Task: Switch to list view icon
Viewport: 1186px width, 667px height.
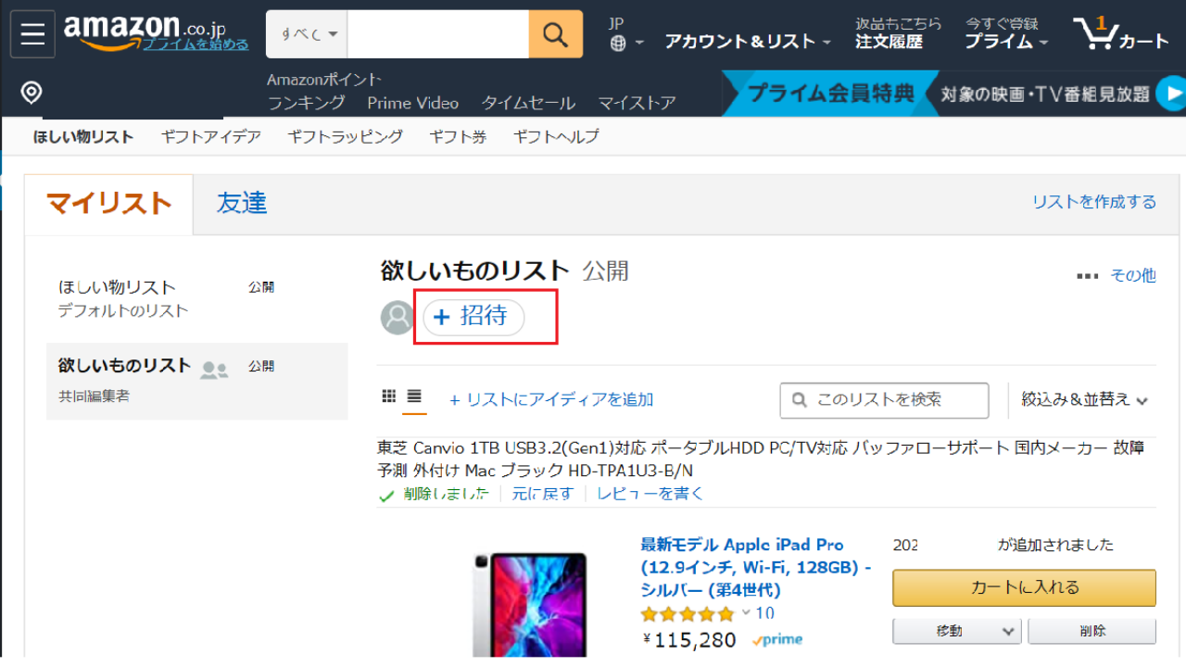Action: [x=414, y=396]
